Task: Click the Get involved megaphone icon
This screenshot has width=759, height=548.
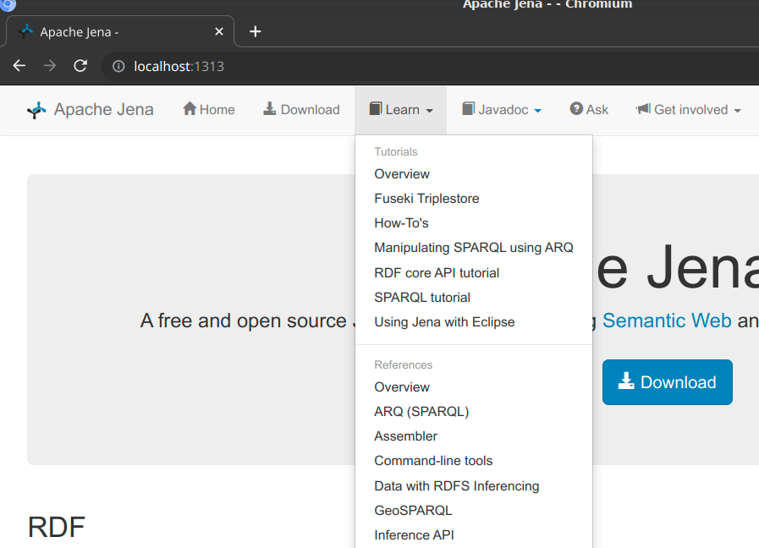Action: 643,109
